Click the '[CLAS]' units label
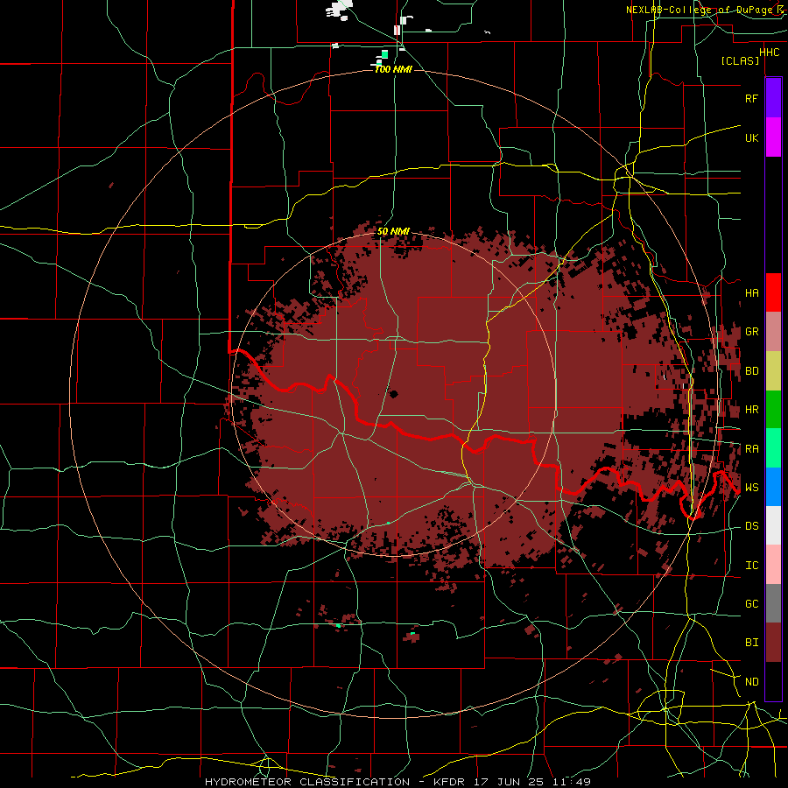Image resolution: width=788 pixels, height=788 pixels. 740,61
